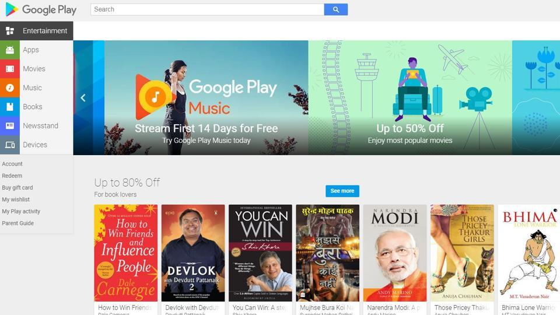Image resolution: width=560 pixels, height=315 pixels.
Task: Open the You Can Win book cover
Action: pos(260,253)
